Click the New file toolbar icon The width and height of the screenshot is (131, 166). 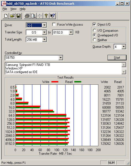pos(6,16)
